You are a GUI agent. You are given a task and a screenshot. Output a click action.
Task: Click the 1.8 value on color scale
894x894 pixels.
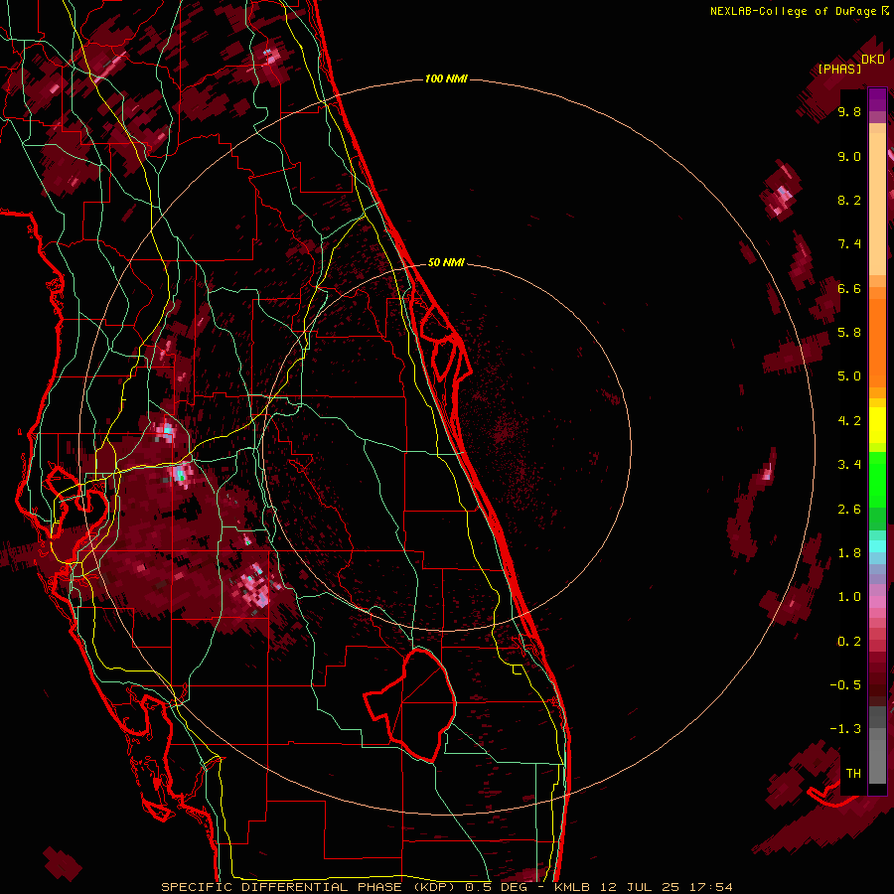click(849, 553)
